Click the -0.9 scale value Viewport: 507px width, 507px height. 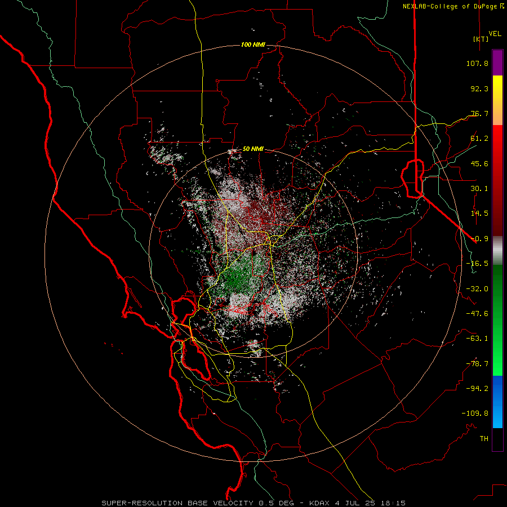479,239
